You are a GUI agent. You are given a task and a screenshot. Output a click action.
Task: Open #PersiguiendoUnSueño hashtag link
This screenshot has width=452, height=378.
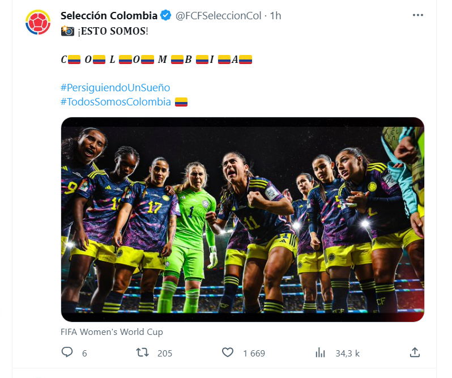click(115, 88)
